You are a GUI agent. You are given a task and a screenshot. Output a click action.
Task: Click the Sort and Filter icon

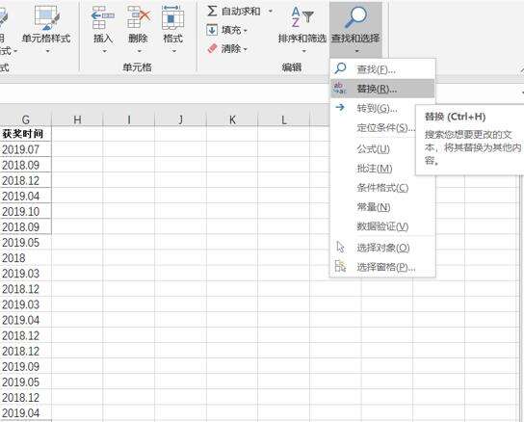(302, 16)
